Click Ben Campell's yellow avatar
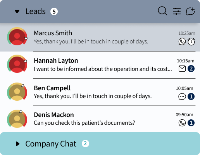This screenshot has width=200, height=155. pos(17,92)
